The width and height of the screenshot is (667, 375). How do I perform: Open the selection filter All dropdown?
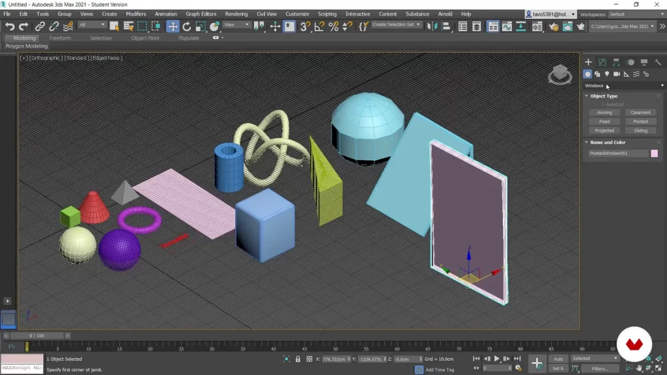[x=91, y=25]
